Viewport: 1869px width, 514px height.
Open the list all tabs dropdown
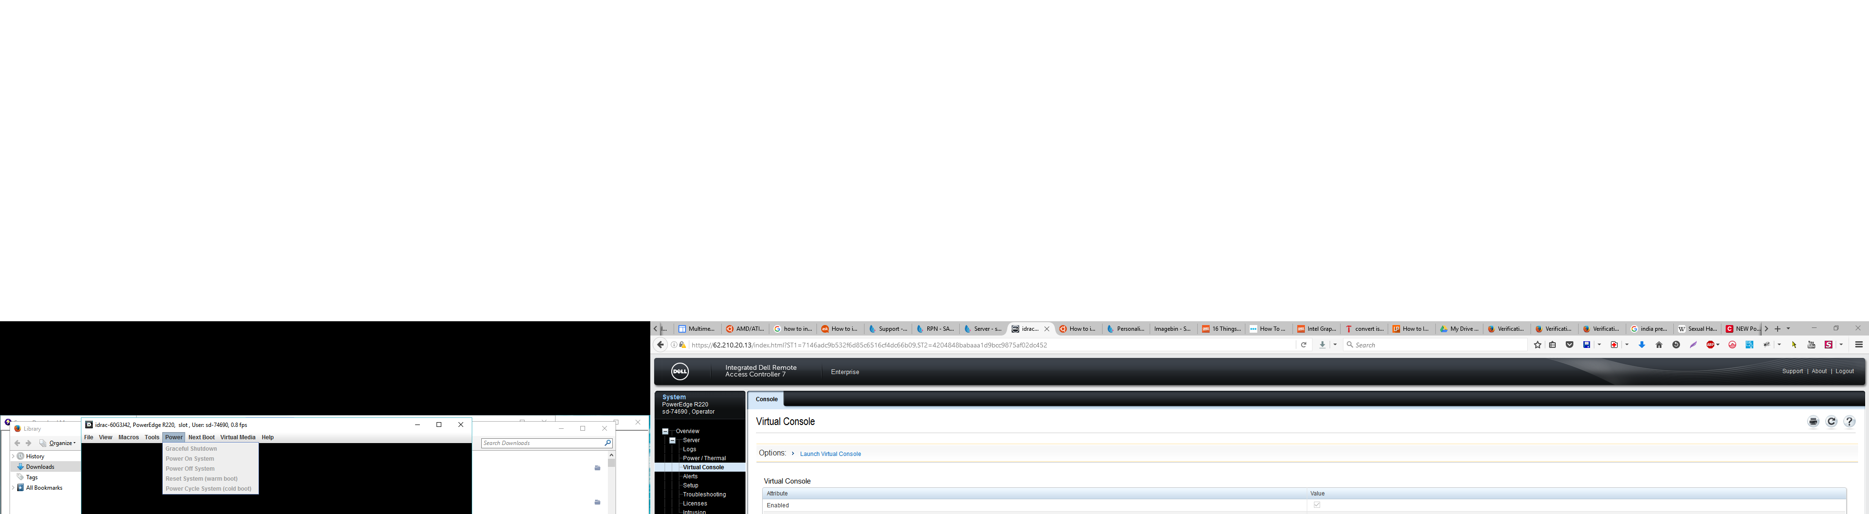pyautogui.click(x=1789, y=328)
